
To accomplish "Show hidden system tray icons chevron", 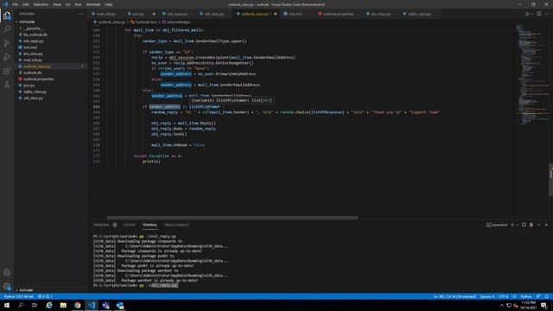I will pyautogui.click(x=501, y=305).
